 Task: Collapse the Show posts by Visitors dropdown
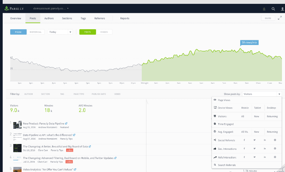(262, 94)
